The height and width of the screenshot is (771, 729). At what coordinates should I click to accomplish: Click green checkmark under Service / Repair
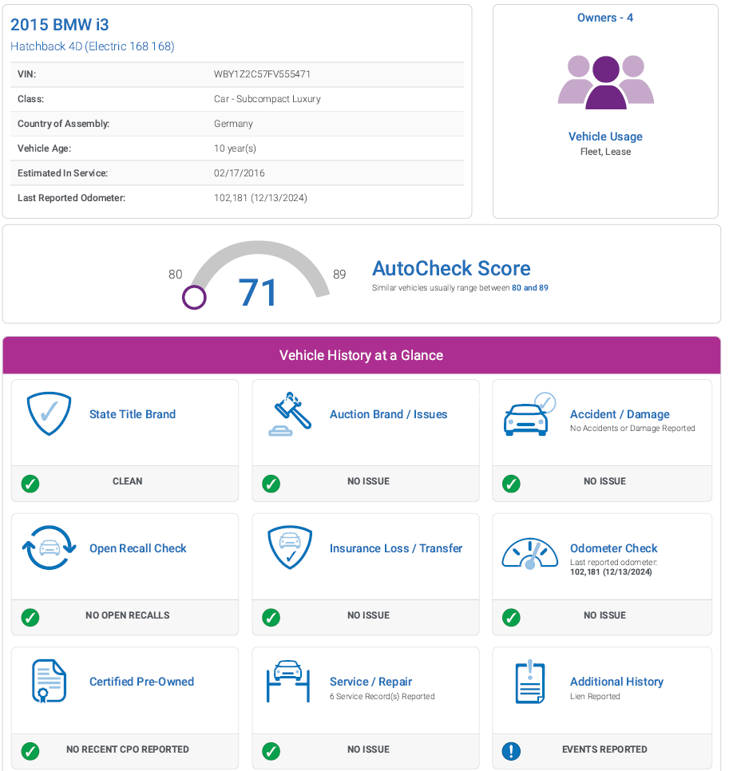tap(271, 751)
